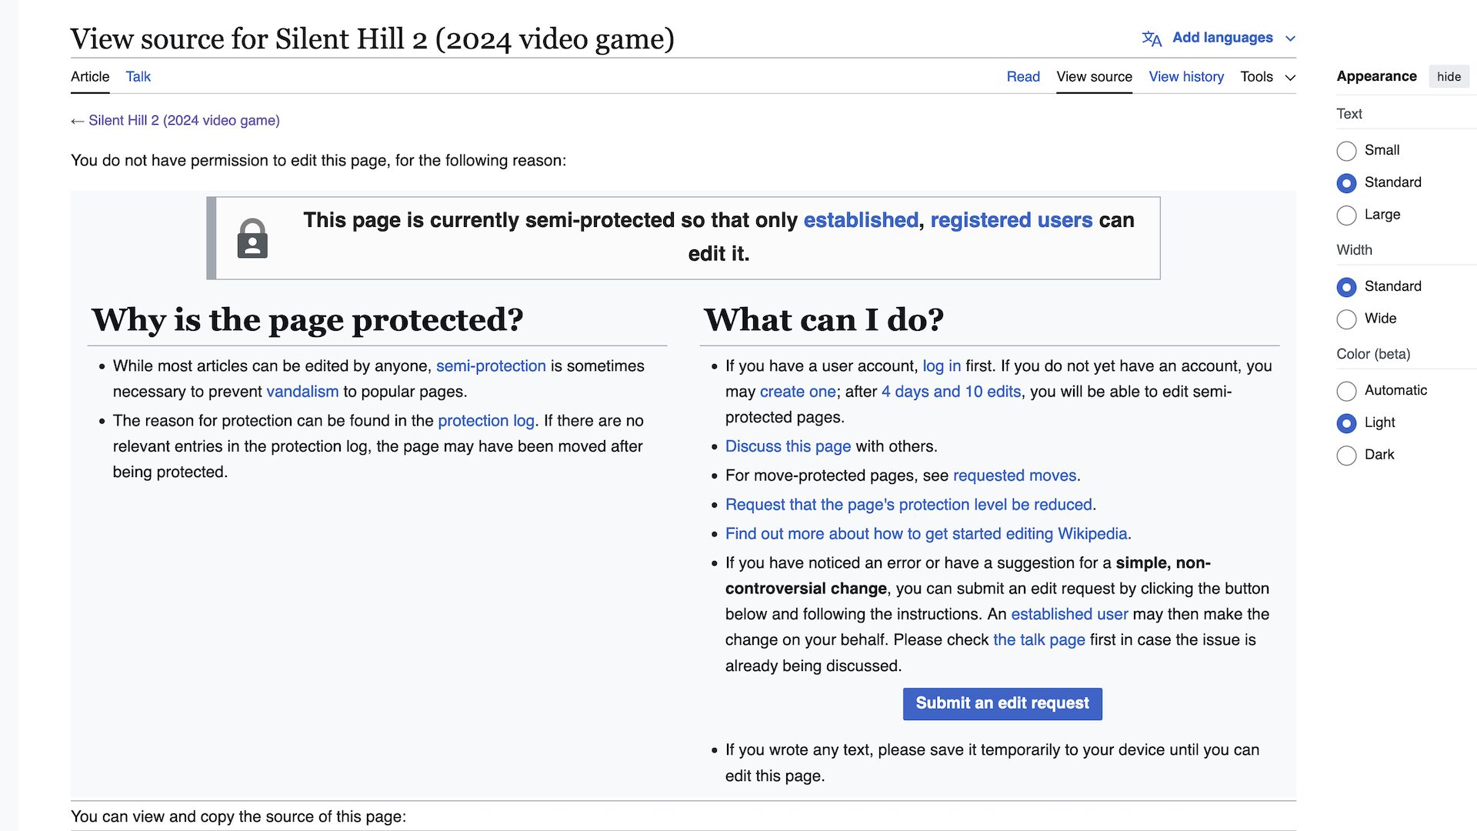The image size is (1477, 831).
Task: Select Automatic color mode
Action: pyautogui.click(x=1346, y=391)
